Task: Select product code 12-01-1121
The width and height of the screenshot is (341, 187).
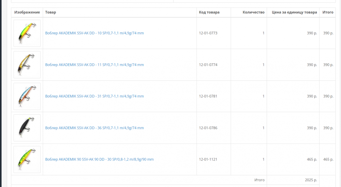Action: [x=208, y=159]
